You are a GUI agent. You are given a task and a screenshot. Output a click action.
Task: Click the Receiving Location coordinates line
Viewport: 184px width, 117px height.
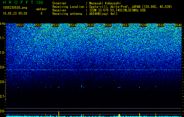(x=130, y=7)
